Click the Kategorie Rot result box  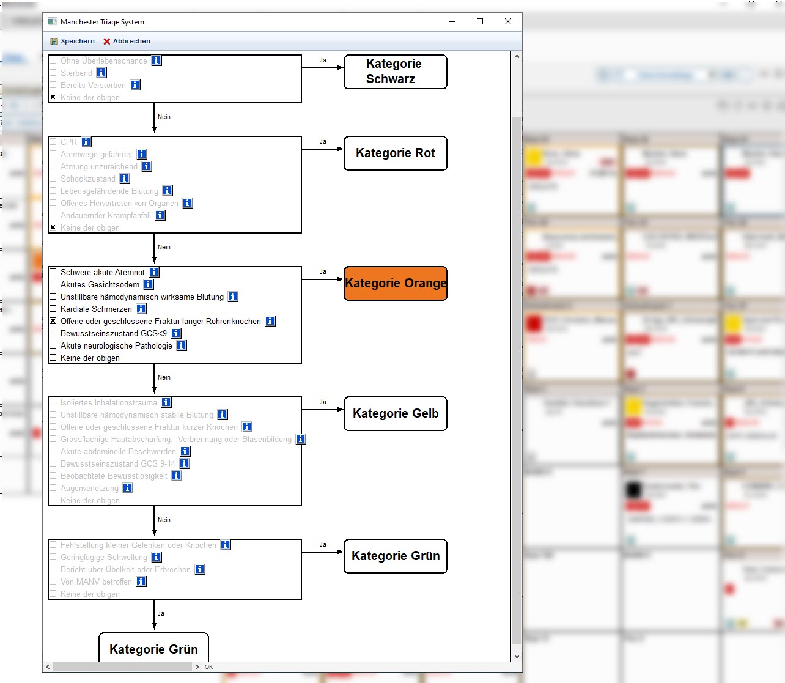click(396, 153)
